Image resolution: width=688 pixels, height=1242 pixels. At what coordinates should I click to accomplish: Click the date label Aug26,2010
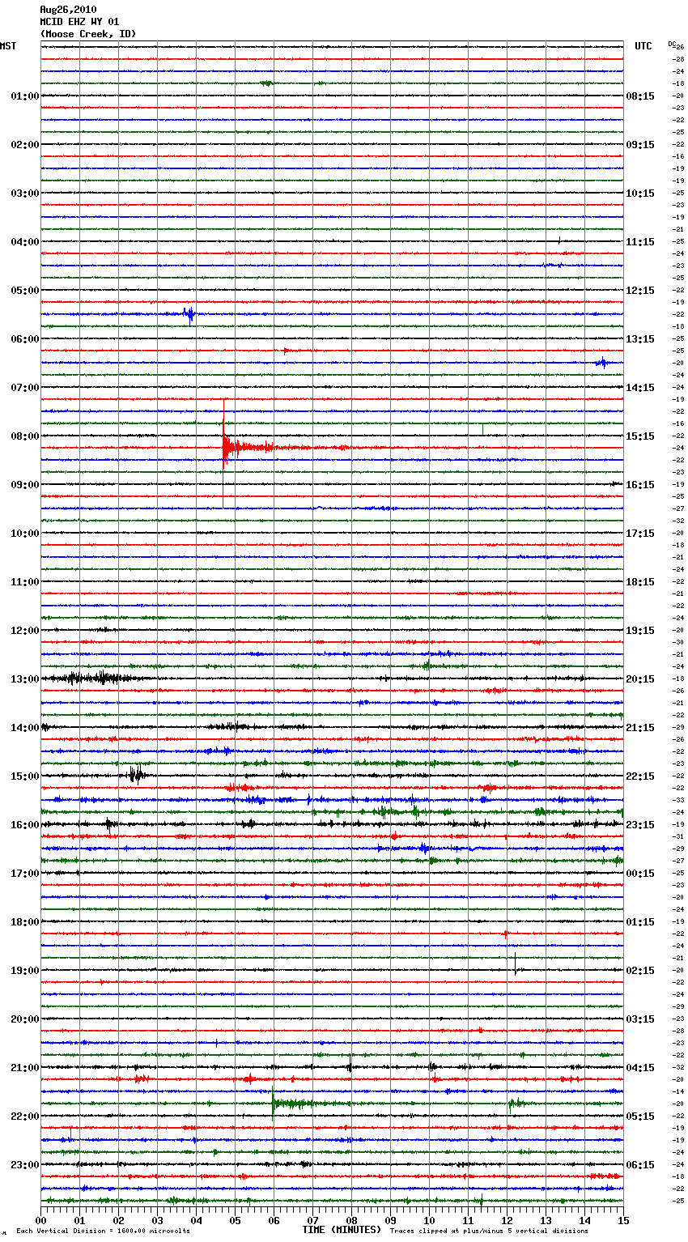68,10
